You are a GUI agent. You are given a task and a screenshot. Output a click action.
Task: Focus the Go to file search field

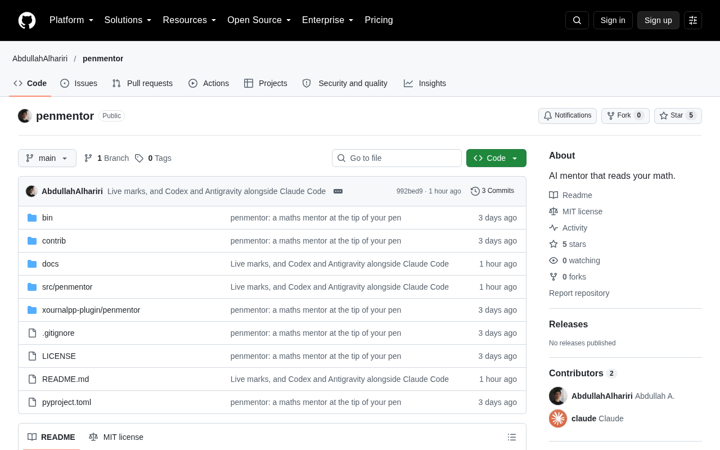397,158
